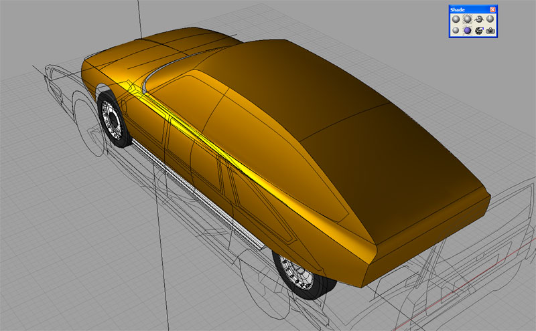The width and height of the screenshot is (536, 331).
Task: Close the Shade toolbar palette
Action: (x=492, y=9)
